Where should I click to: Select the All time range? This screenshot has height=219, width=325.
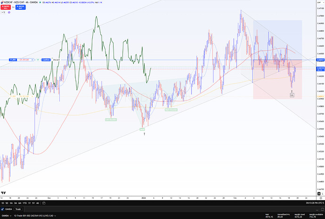coord(38,203)
